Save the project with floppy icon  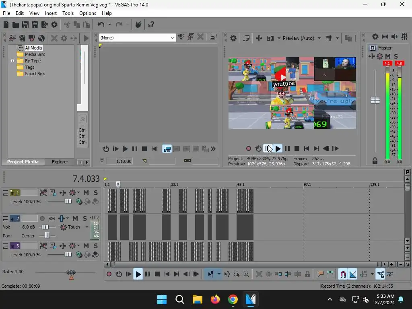pos(25,25)
